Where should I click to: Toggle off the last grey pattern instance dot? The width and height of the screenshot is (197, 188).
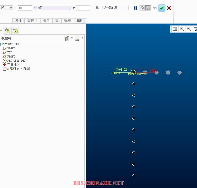point(180,73)
